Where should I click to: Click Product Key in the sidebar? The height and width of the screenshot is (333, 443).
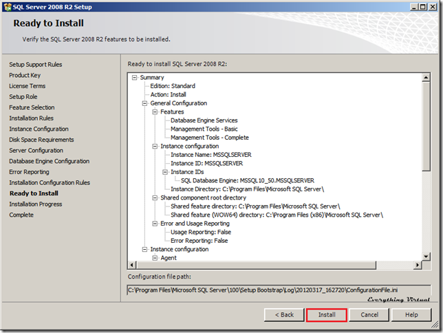click(x=25, y=75)
